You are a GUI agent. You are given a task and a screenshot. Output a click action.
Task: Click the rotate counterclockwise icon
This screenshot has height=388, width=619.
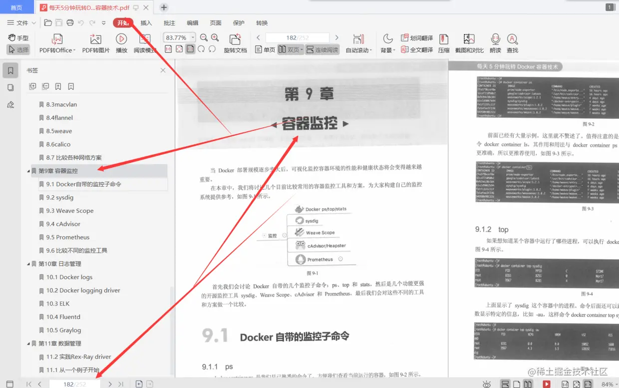click(x=212, y=49)
